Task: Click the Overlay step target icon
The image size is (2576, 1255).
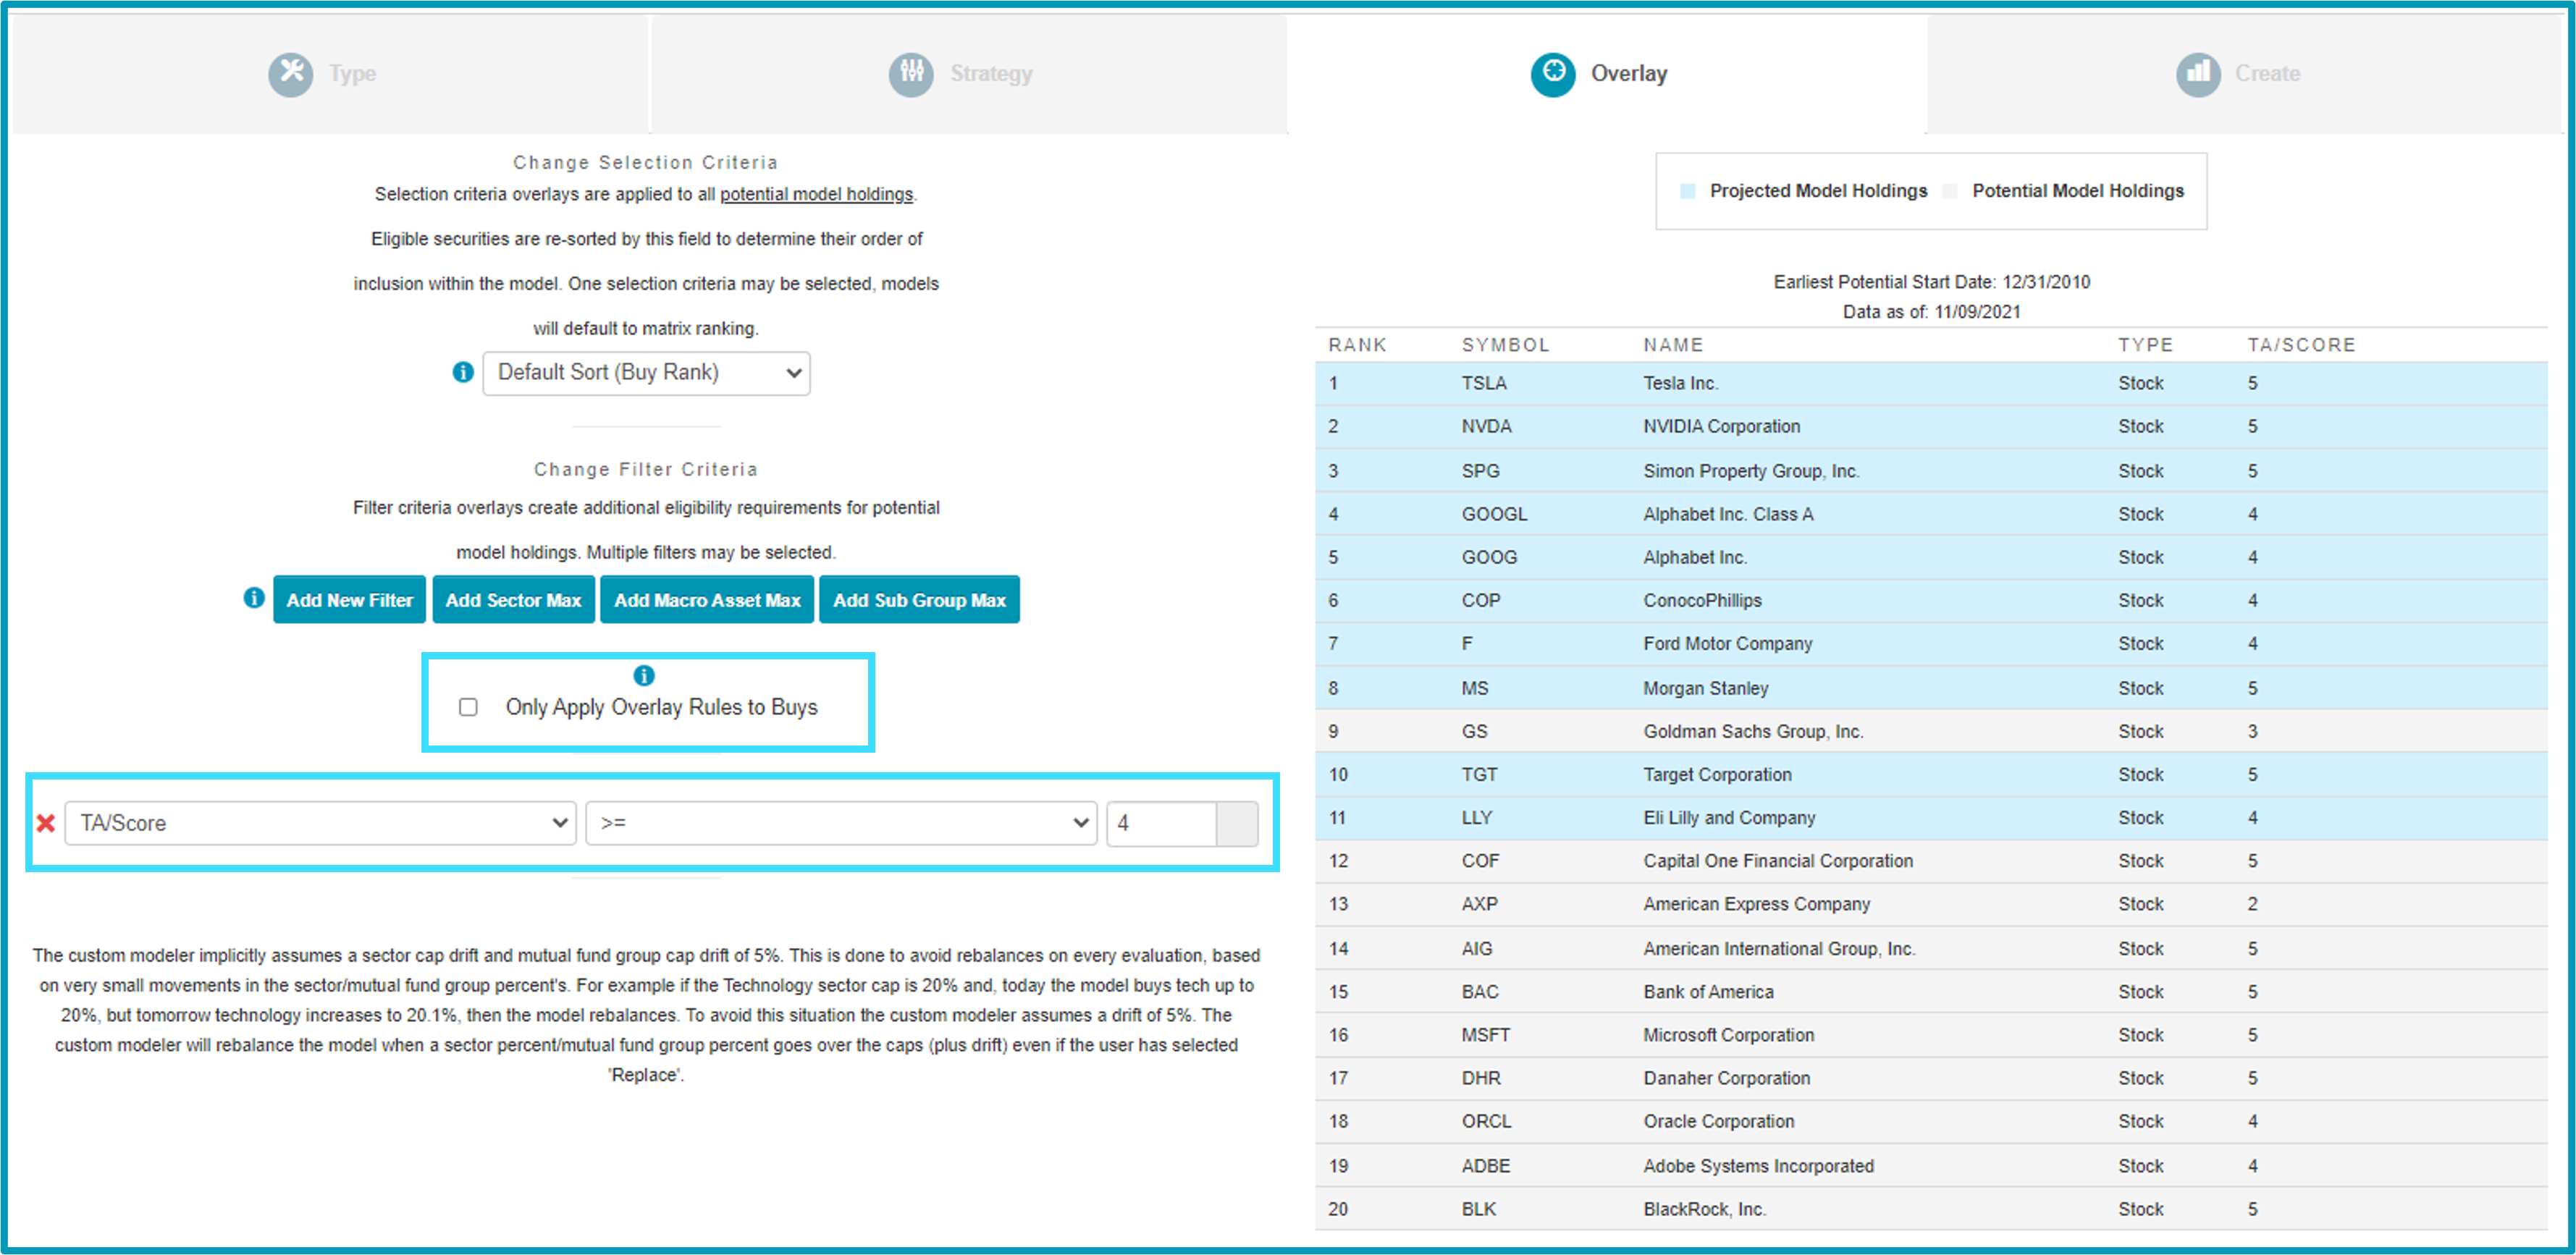Action: pyautogui.click(x=1553, y=74)
